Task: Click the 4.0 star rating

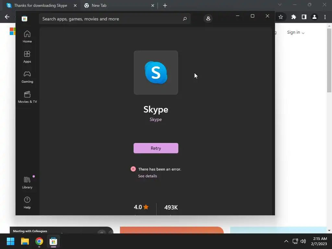Action: [141, 207]
